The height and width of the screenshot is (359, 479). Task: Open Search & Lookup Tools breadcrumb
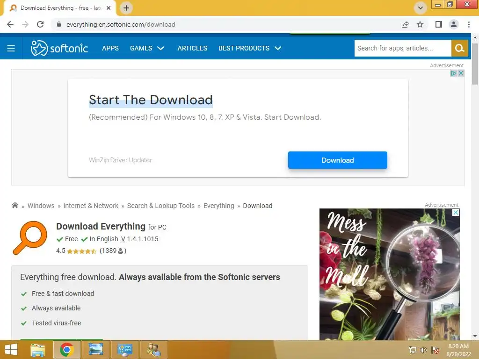coord(161,206)
